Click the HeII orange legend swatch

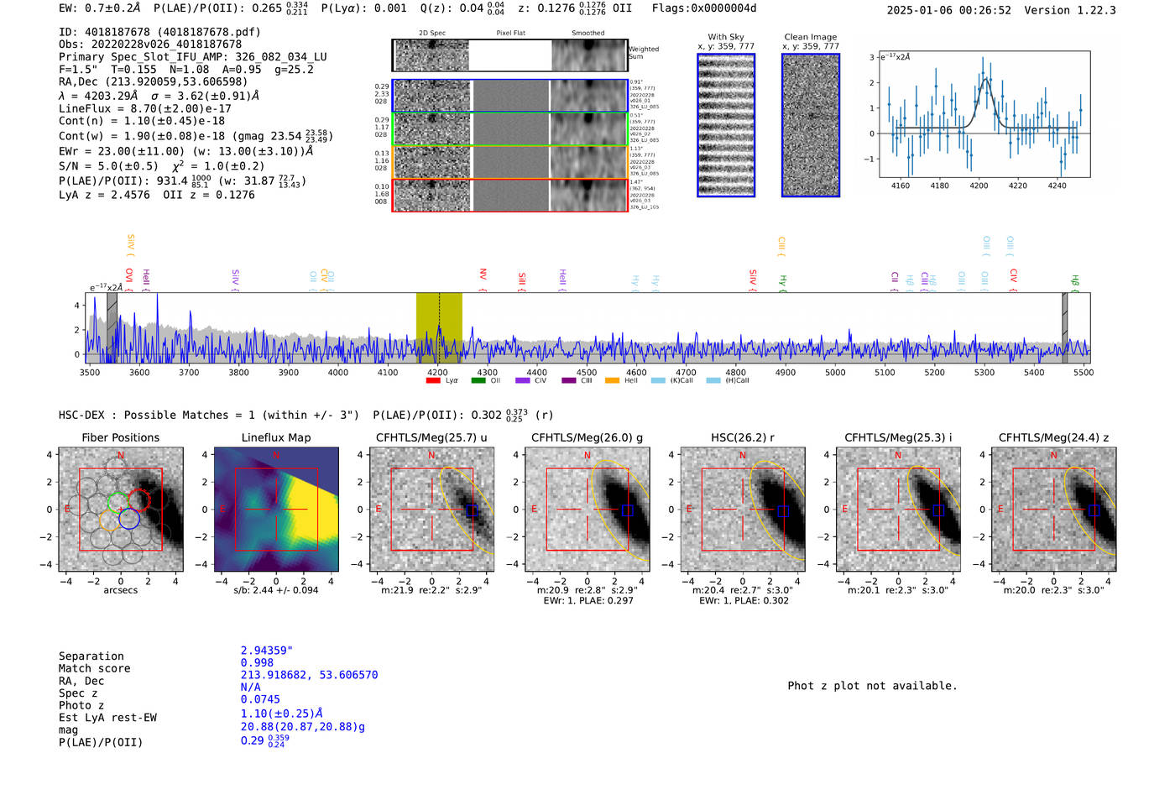[x=613, y=380]
